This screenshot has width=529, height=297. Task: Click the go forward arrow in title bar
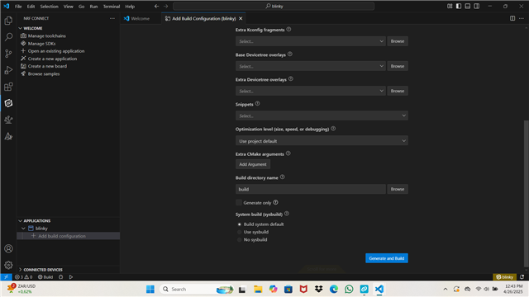(165, 6)
